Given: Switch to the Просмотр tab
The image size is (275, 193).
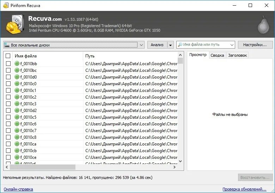Looking at the screenshot, I should click(x=198, y=55).
